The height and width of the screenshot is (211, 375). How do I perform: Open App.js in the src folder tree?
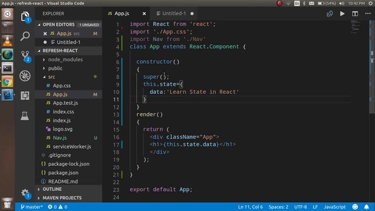point(69,94)
